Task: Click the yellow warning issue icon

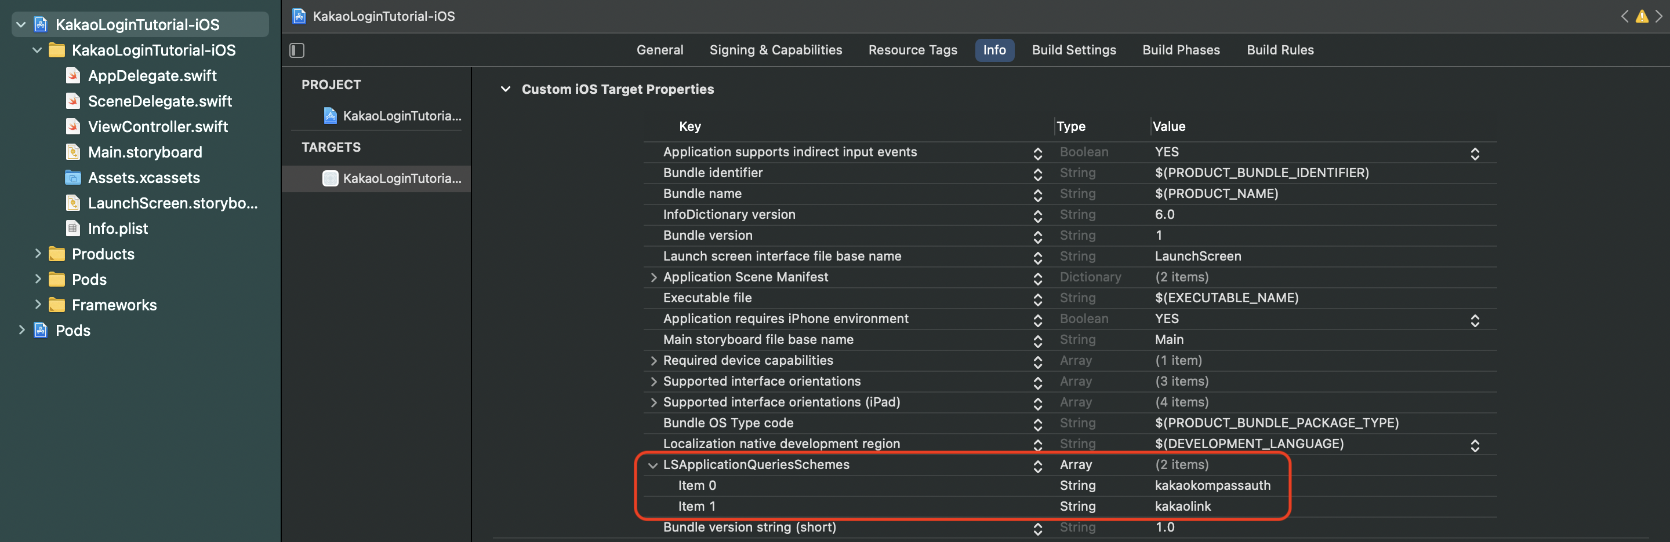Action: point(1642,16)
